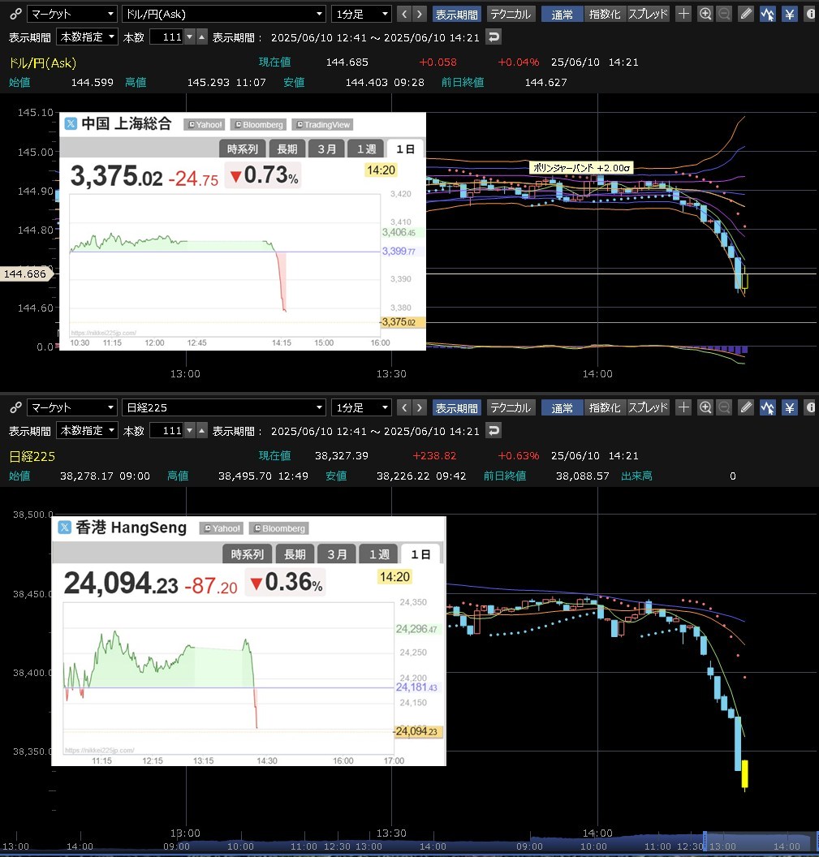Click the 144.686 price label on chart axis
Screen dimensions: 819x857
coord(26,273)
